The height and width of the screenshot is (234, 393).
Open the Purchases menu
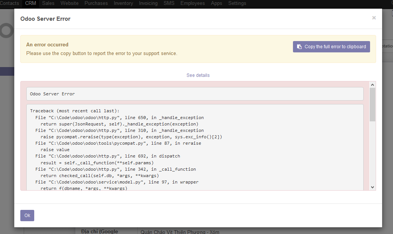coord(96,3)
